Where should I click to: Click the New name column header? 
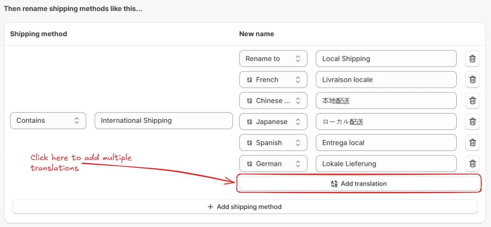coord(256,34)
